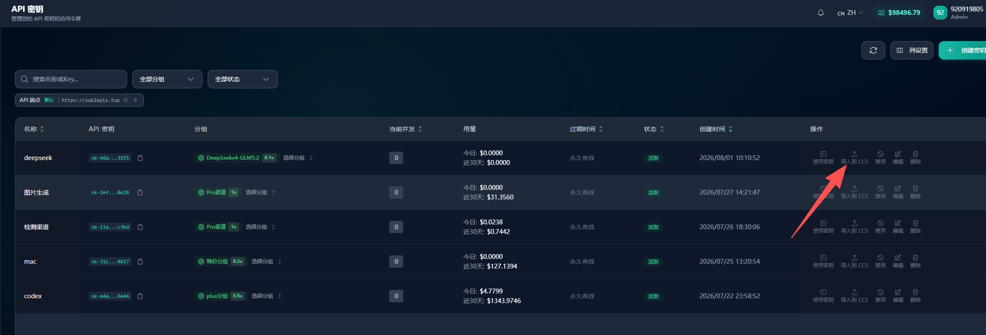
Task: Copy the sk-31c...4617 key
Action: 140,262
